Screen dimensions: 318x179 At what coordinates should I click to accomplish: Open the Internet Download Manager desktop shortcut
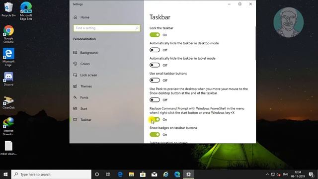[x=8, y=126]
